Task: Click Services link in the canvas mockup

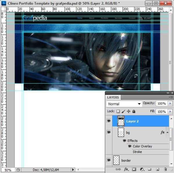Action: pyautogui.click(x=119, y=18)
